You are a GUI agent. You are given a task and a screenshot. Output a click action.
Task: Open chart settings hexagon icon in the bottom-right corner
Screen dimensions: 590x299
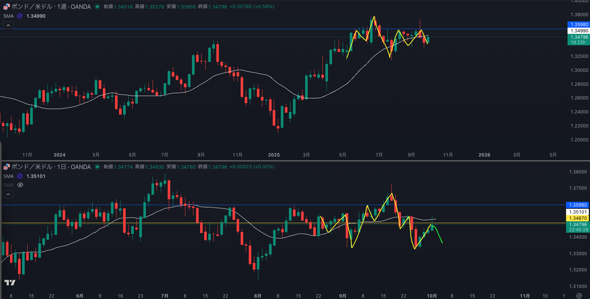(x=579, y=296)
